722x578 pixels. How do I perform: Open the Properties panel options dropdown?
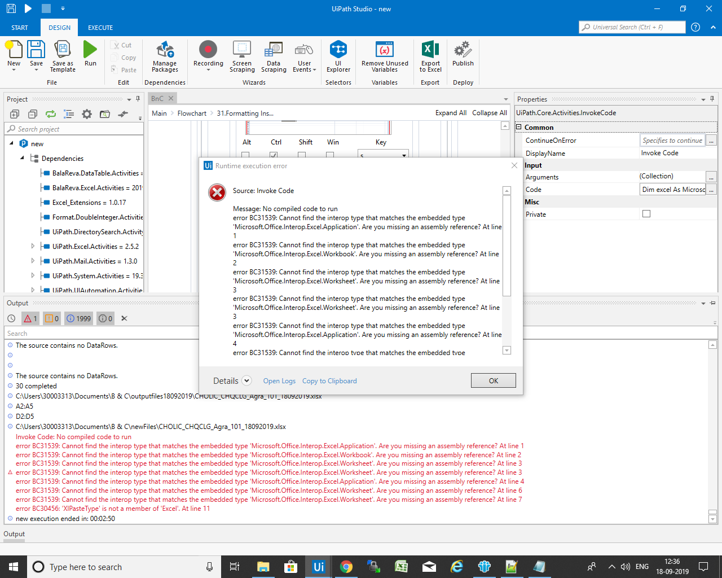(x=703, y=99)
